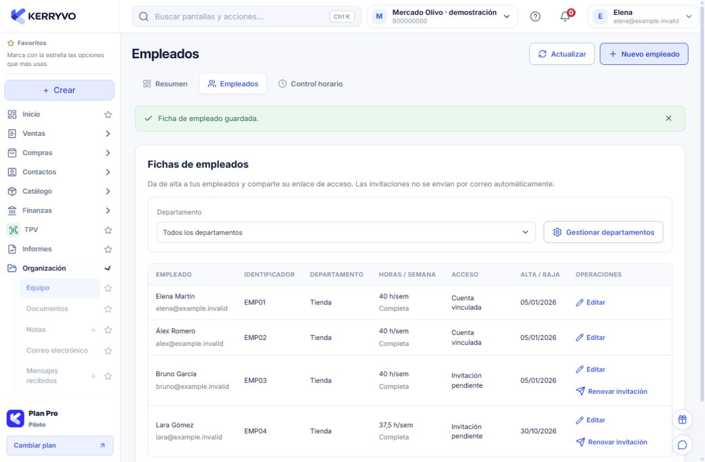Favorite Inicio with its star
Screen dimensions: 705x462
108,115
